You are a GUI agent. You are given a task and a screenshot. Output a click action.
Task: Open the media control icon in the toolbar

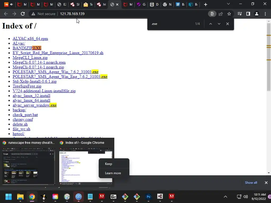tap(240, 14)
